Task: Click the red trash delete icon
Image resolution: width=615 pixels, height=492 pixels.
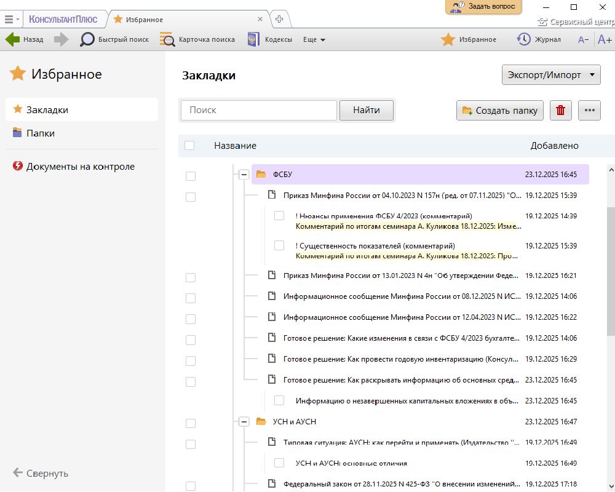Action: [x=560, y=110]
